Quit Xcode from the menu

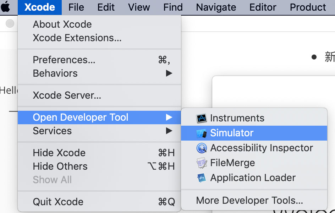[58, 202]
